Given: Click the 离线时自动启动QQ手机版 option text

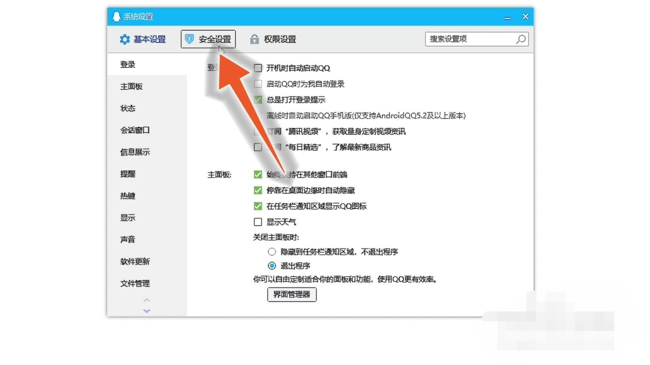Looking at the screenshot, I should pyautogui.click(x=366, y=116).
